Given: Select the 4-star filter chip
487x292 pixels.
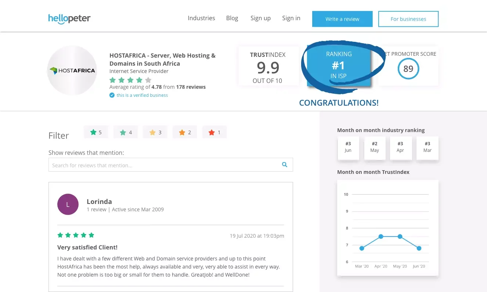Looking at the screenshot, I should pyautogui.click(x=126, y=132).
